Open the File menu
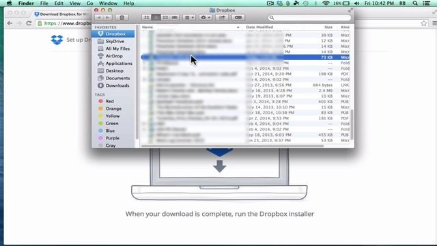 tap(44, 3)
